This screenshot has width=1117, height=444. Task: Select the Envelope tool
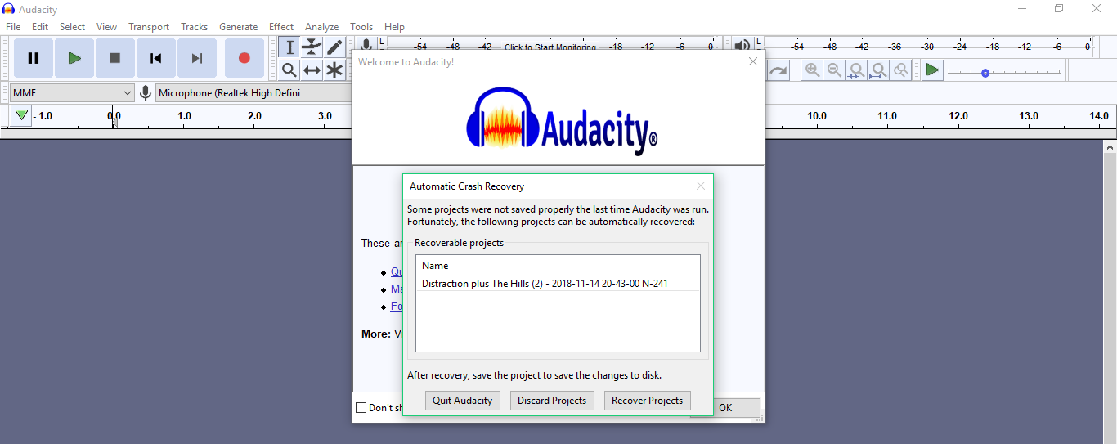point(312,47)
